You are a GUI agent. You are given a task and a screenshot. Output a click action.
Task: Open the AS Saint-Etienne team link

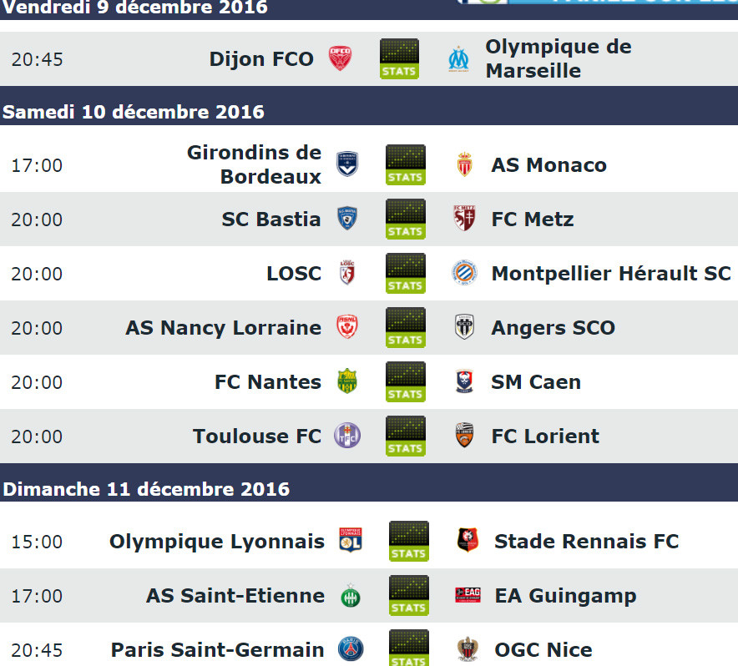tap(235, 595)
